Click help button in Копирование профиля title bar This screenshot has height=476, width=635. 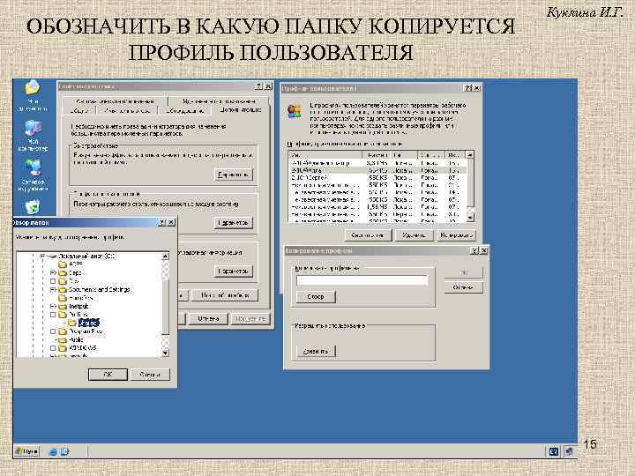coord(475,250)
